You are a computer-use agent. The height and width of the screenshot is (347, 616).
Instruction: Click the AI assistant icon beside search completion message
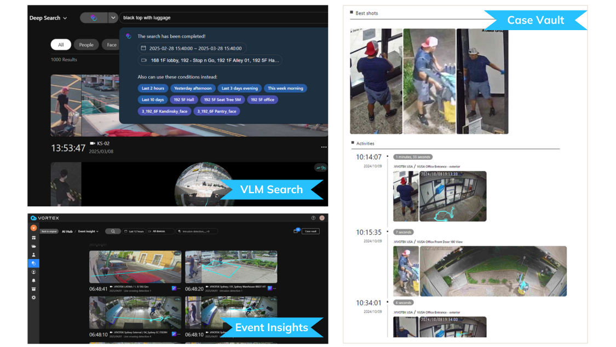(x=128, y=36)
